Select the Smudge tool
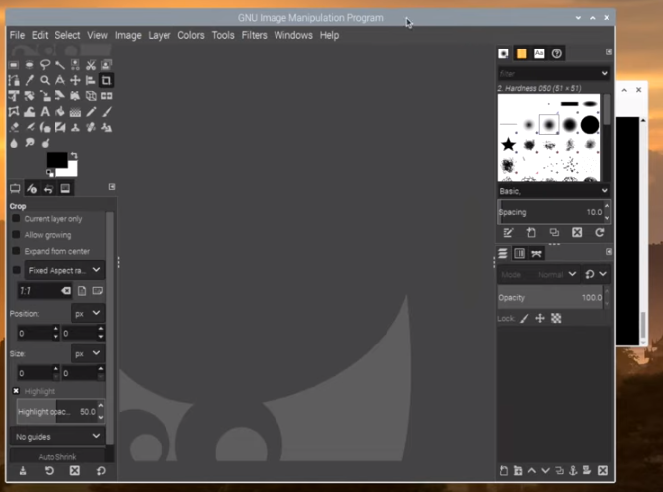Screen dimensions: 663x492 pos(29,143)
